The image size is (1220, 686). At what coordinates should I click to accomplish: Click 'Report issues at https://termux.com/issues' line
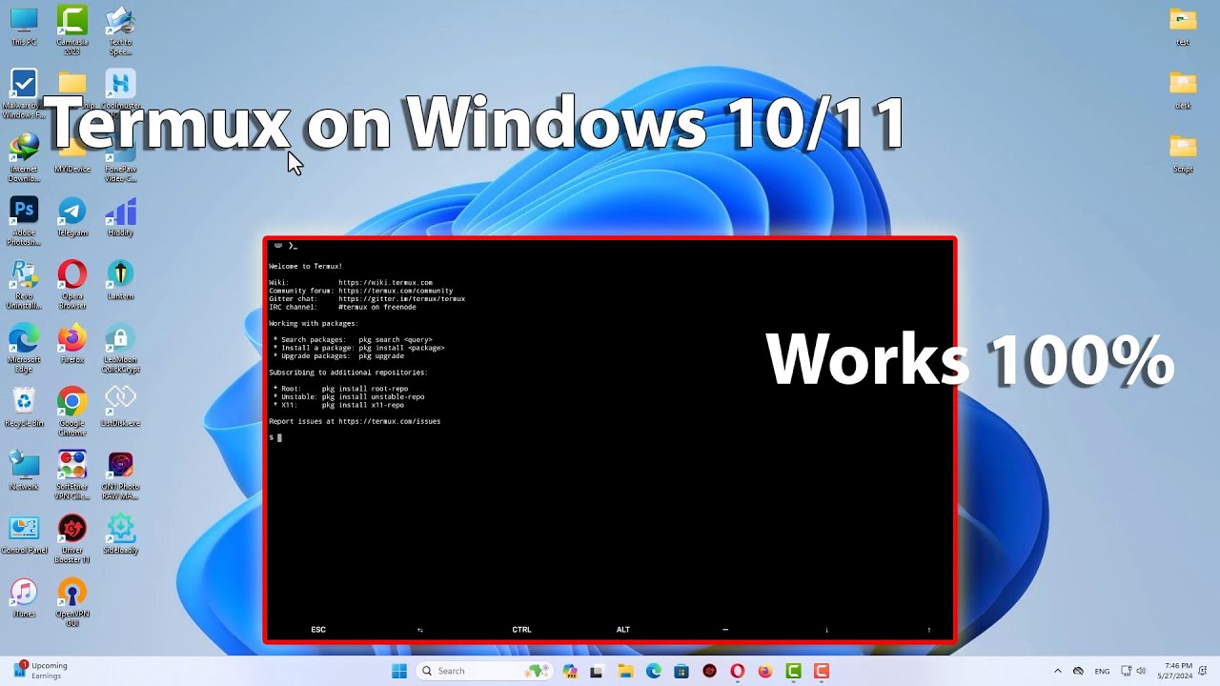(355, 421)
